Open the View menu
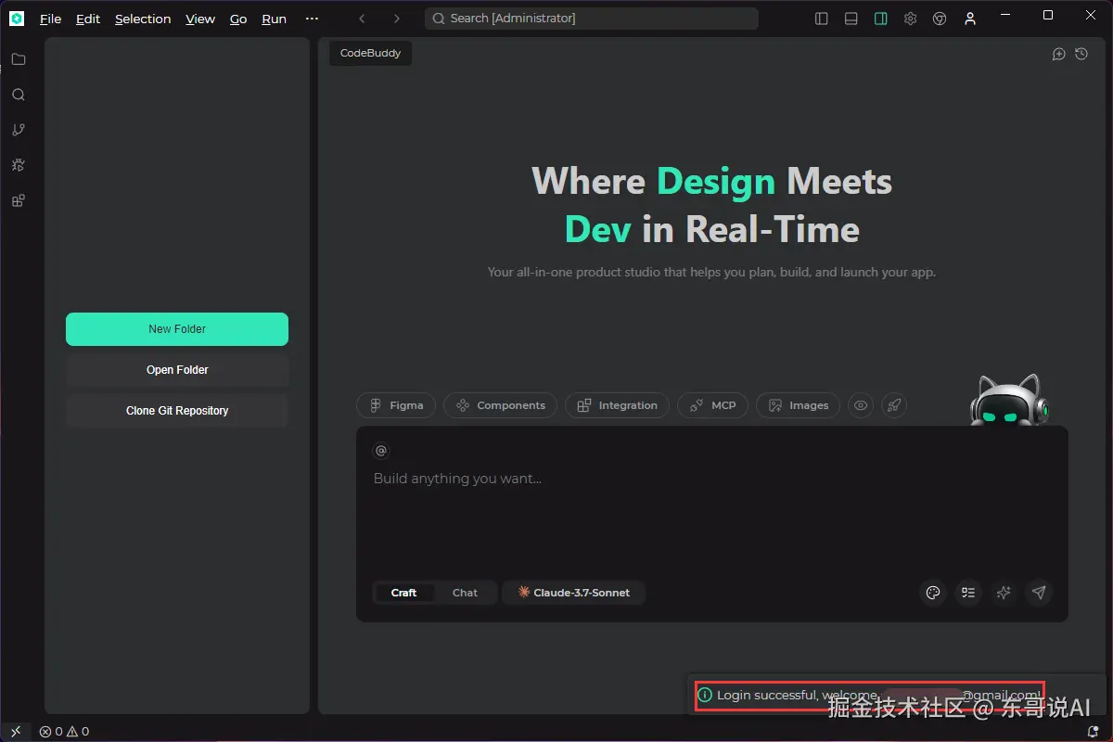 (x=200, y=19)
